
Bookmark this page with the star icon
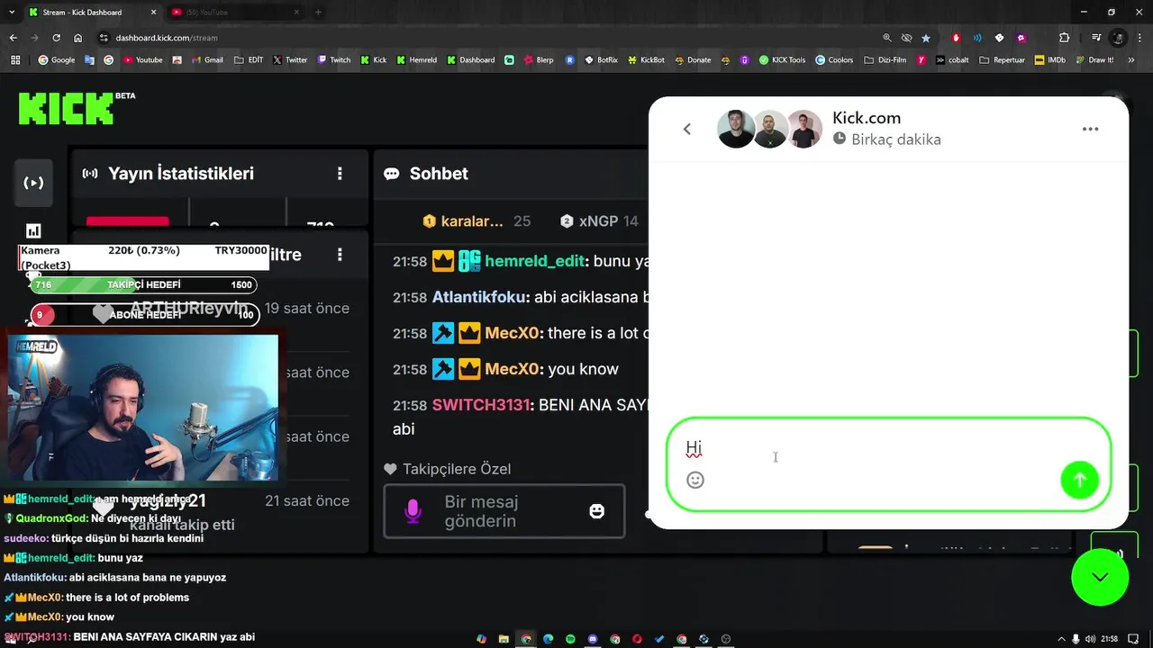926,38
